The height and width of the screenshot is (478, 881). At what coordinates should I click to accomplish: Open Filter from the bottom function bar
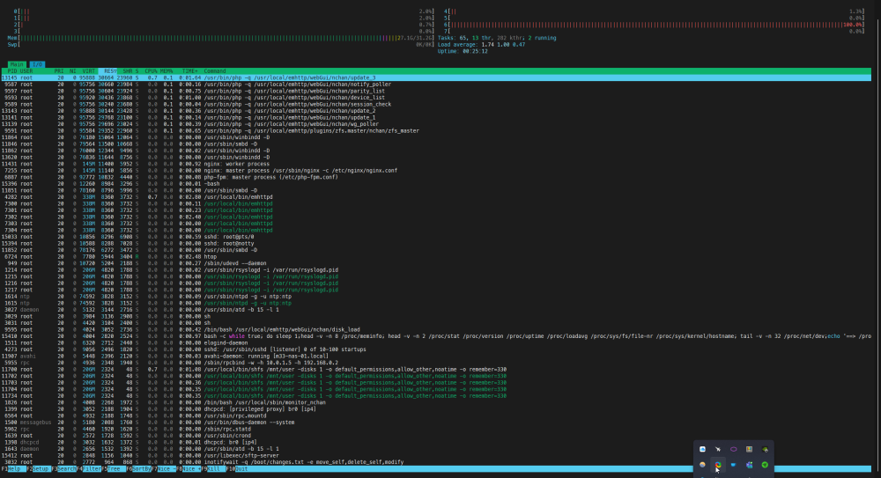tap(93, 469)
